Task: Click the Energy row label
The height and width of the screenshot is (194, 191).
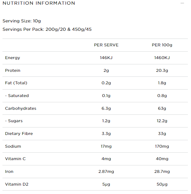Action: pyautogui.click(x=12, y=58)
